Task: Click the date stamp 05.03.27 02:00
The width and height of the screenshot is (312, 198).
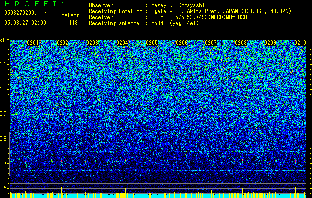Action: coord(25,23)
